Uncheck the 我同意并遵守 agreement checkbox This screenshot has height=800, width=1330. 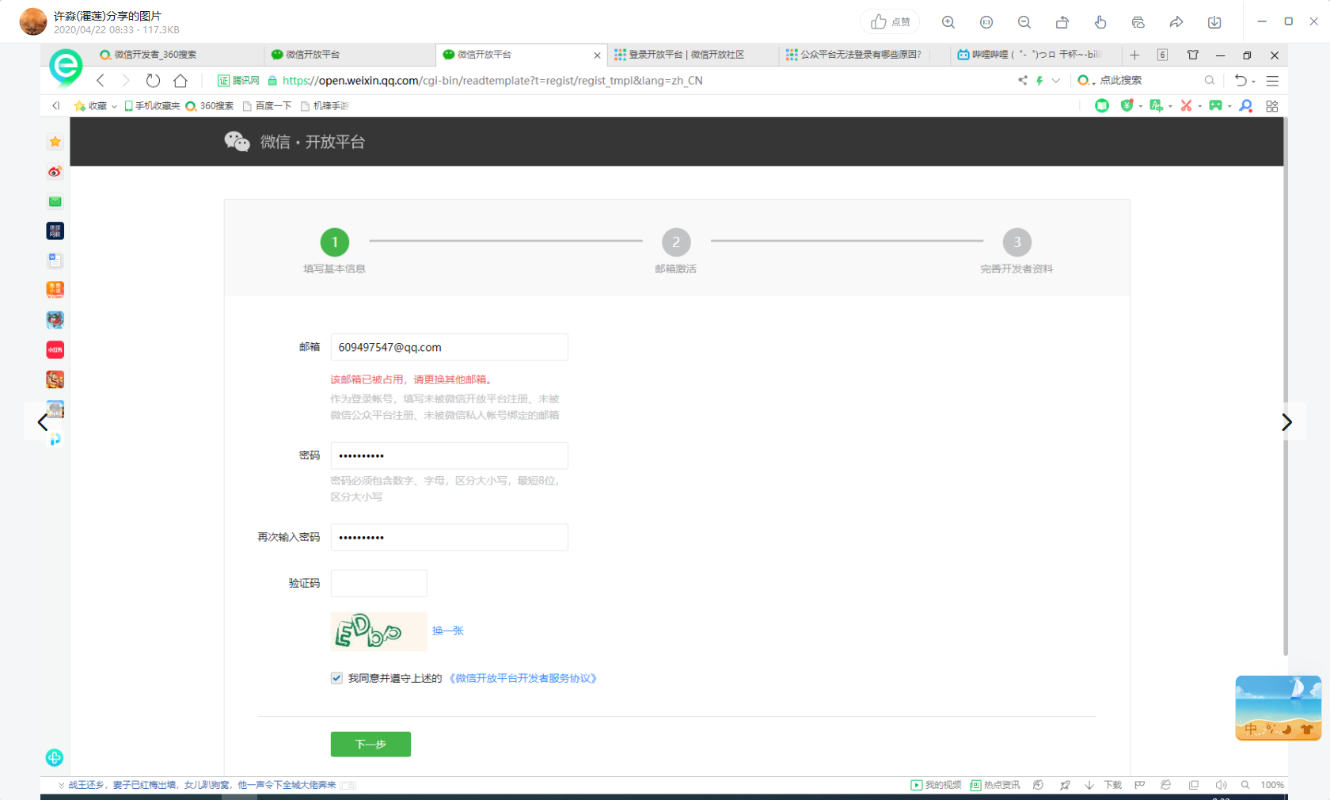336,678
